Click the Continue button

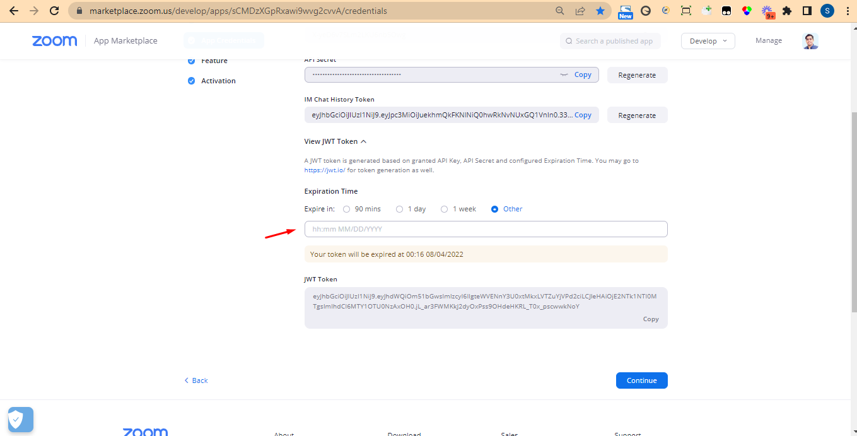(x=641, y=380)
